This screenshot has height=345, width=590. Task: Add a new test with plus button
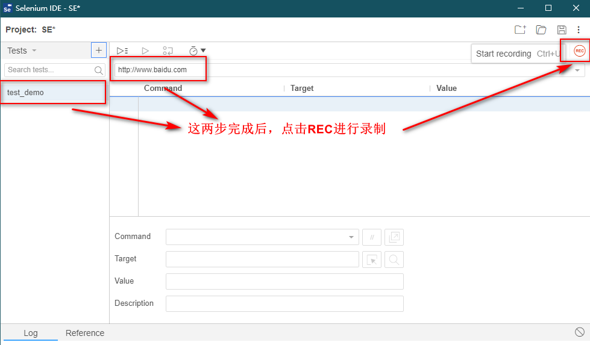coord(99,50)
